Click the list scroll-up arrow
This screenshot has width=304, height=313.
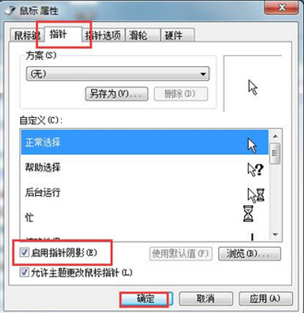tap(275, 137)
